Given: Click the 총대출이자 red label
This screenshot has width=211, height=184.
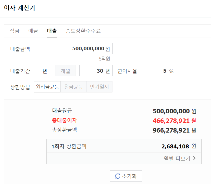Looking at the screenshot, I should [x=64, y=120].
